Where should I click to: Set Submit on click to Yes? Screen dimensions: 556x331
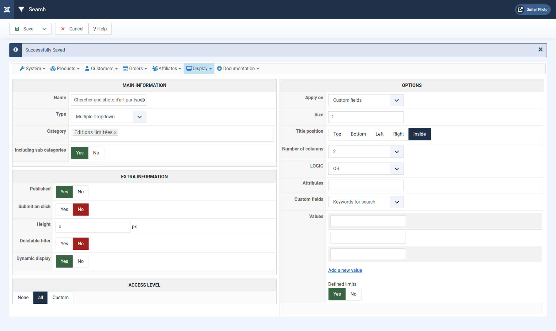[x=64, y=210]
